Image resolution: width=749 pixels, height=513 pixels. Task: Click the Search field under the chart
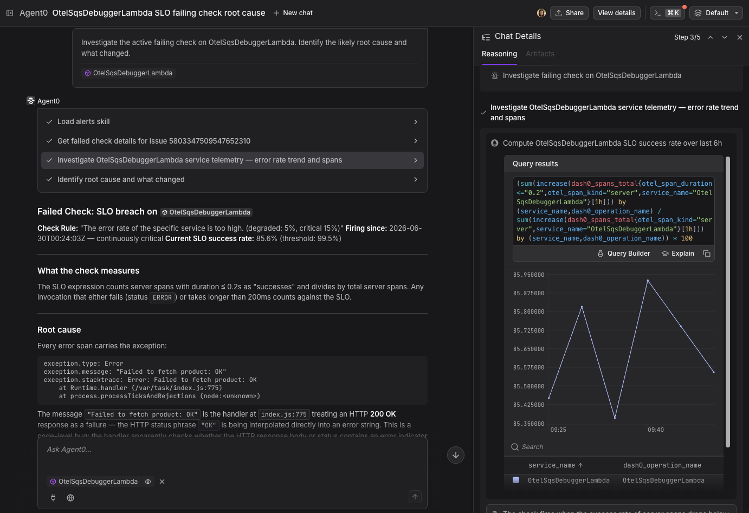[614, 447]
